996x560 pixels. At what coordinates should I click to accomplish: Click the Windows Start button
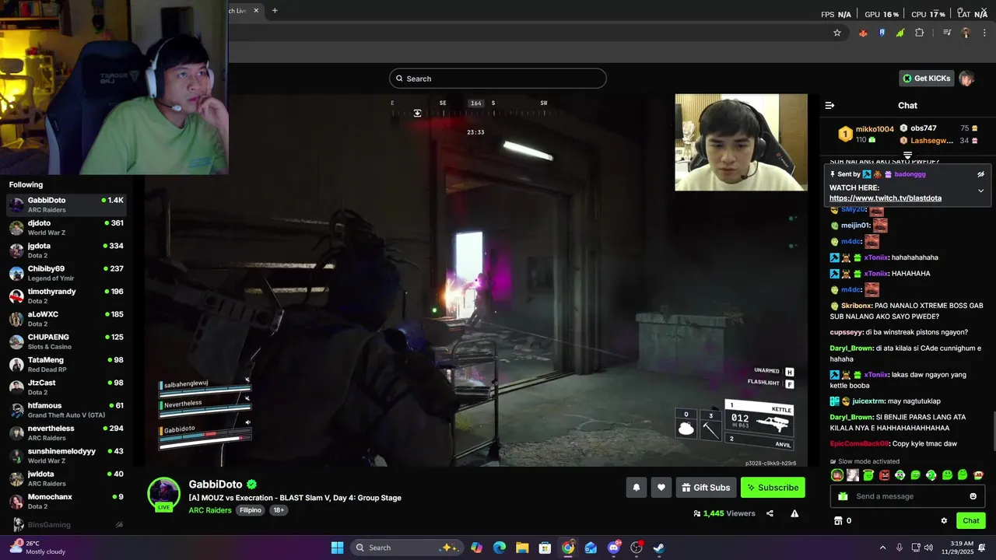coord(337,548)
